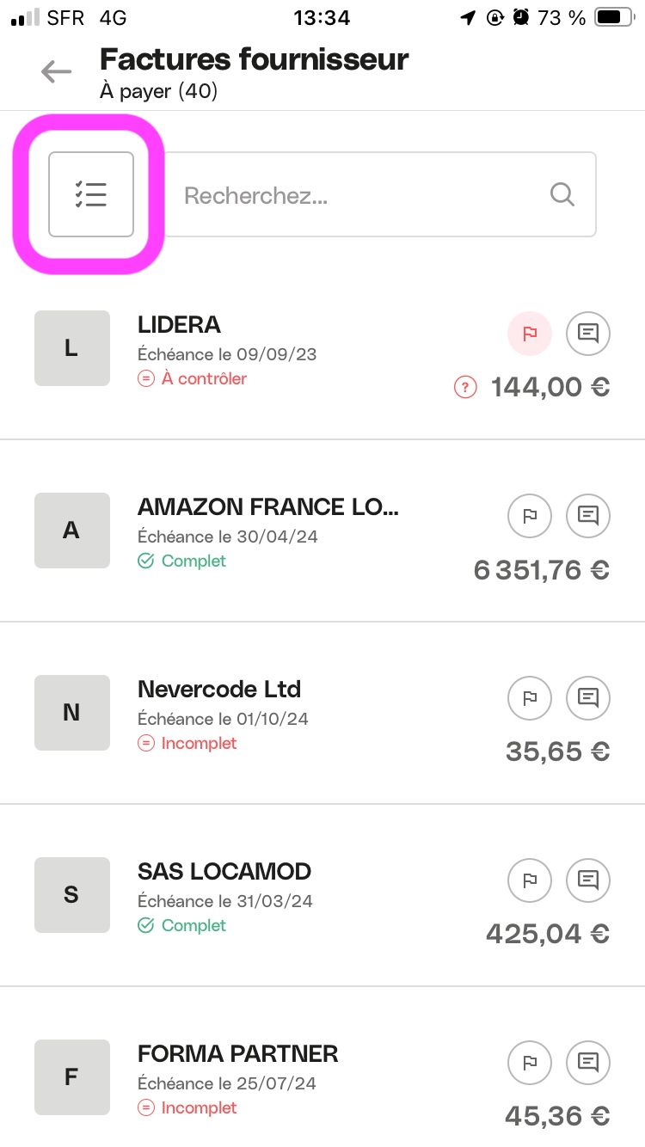Focus the Recherchez search field

click(361, 195)
